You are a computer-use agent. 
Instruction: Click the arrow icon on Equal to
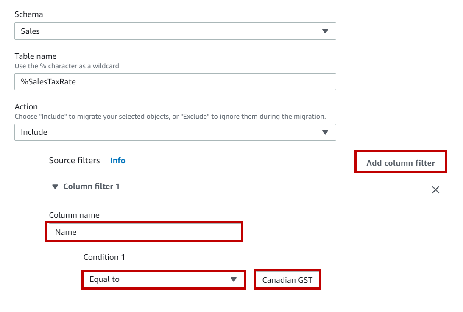(233, 280)
